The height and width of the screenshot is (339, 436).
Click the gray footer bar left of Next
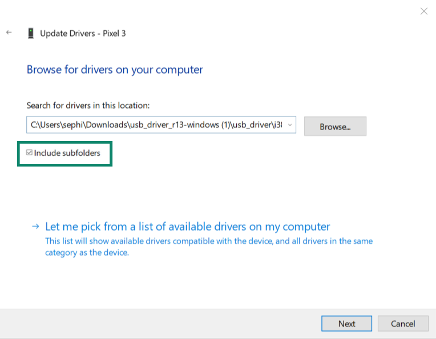coord(160,324)
